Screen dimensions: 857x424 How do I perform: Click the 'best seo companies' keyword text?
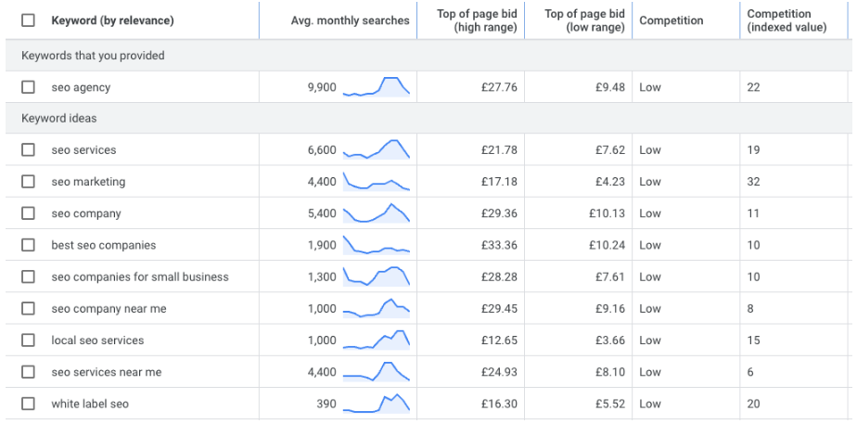[x=104, y=245]
